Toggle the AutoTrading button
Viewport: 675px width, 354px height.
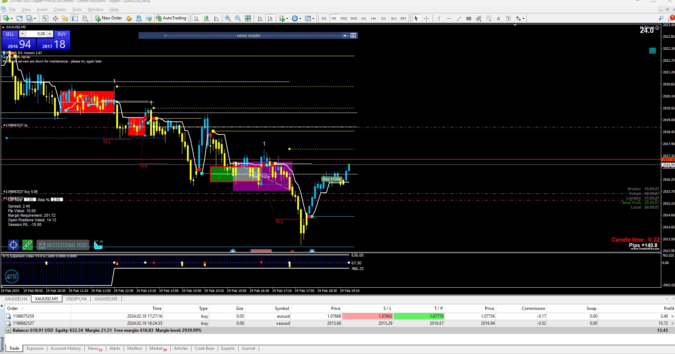tap(171, 18)
